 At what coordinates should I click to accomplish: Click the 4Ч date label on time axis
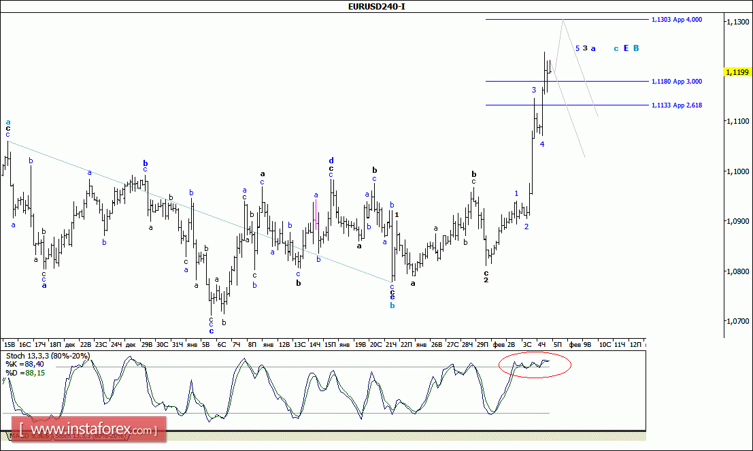click(x=541, y=344)
